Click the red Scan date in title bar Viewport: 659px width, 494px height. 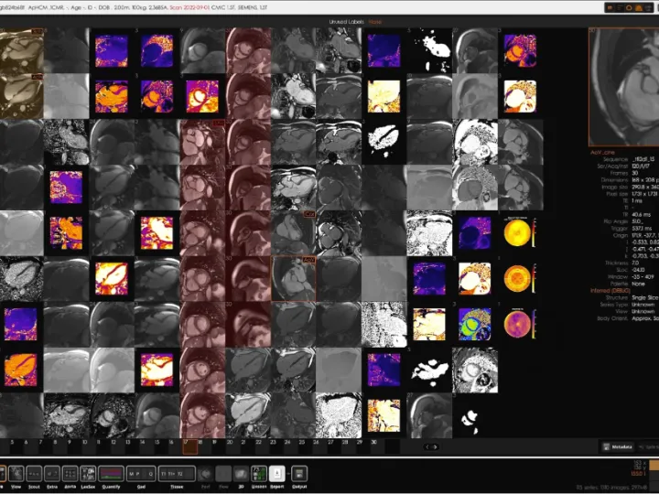[x=189, y=7]
